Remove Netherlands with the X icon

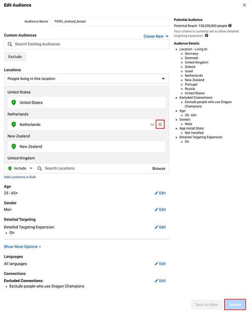click(160, 125)
